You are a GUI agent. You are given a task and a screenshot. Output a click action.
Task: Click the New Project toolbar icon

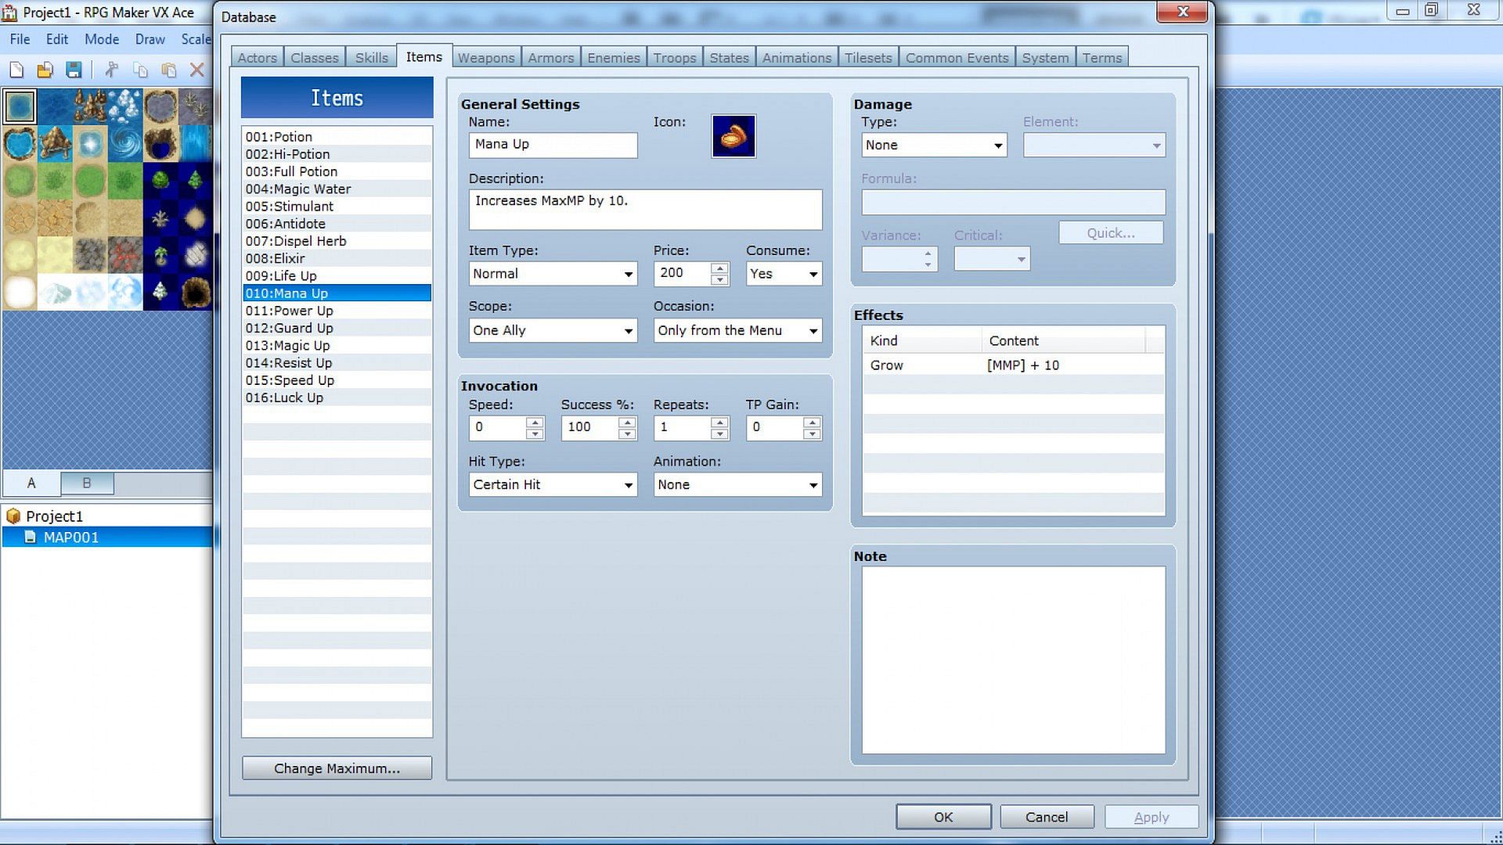[16, 70]
